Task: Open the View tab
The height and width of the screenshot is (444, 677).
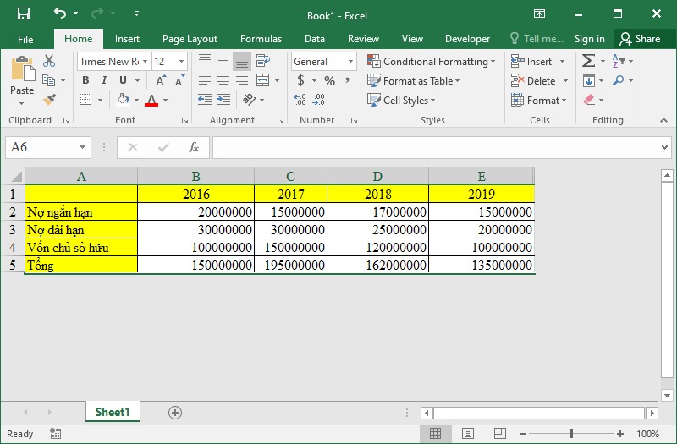Action: [412, 39]
